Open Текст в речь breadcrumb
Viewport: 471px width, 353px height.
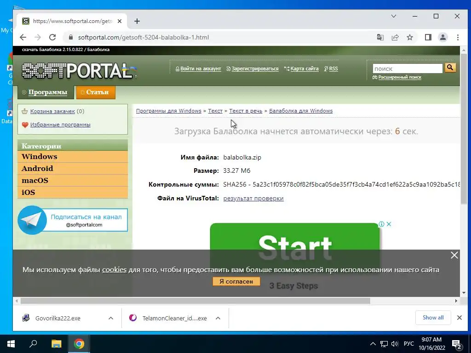(246, 111)
